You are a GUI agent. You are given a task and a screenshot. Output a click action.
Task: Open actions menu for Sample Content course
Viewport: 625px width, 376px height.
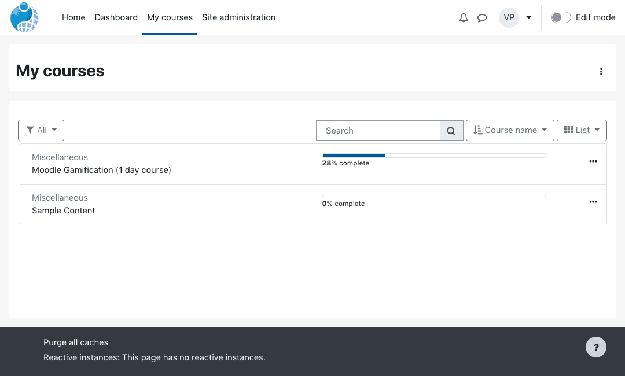593,202
